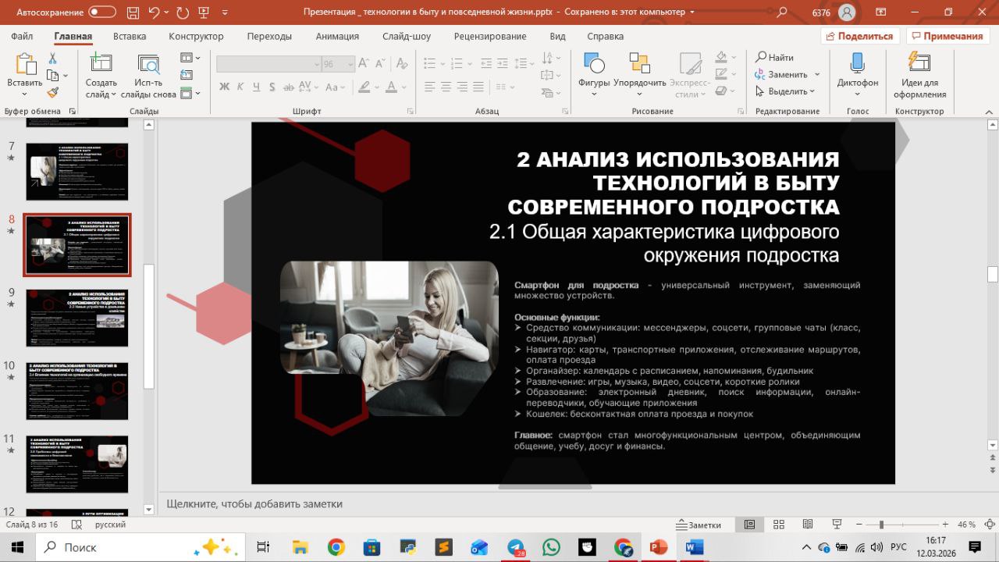Open Sublime Text from the taskbar
The height and width of the screenshot is (562, 999).
click(443, 547)
